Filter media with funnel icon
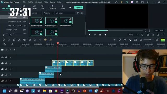This screenshot has width=167, height=94. [78, 13]
